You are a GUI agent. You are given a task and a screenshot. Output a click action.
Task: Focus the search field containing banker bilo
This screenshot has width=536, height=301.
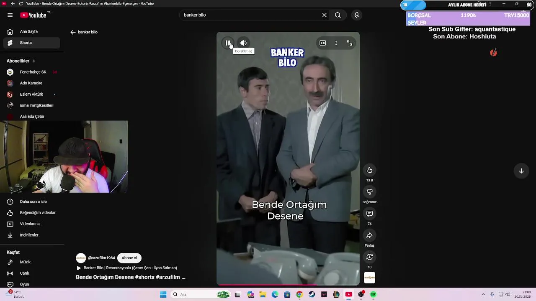250,15
